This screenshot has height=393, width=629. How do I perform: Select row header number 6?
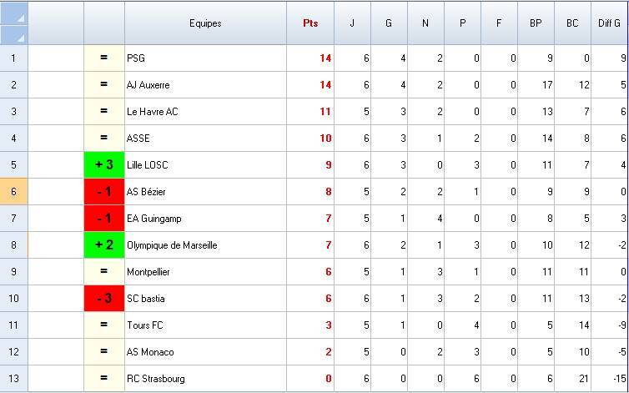[x=14, y=192]
